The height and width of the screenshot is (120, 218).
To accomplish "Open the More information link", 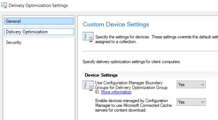I will [x=116, y=92].
